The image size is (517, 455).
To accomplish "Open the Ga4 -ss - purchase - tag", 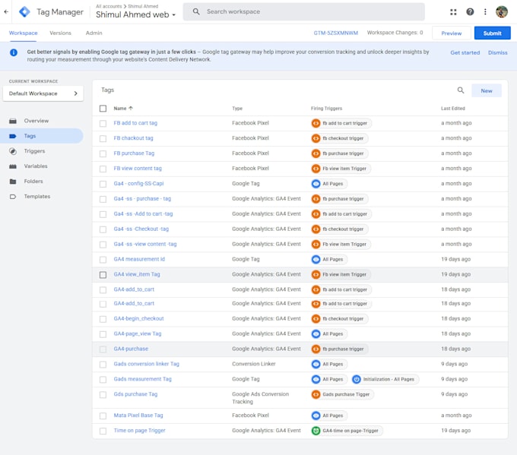I will (142, 199).
